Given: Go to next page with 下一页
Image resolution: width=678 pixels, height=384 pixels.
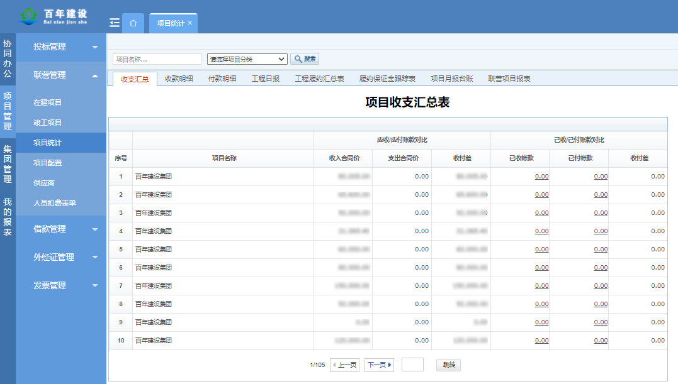Looking at the screenshot, I should coord(379,365).
